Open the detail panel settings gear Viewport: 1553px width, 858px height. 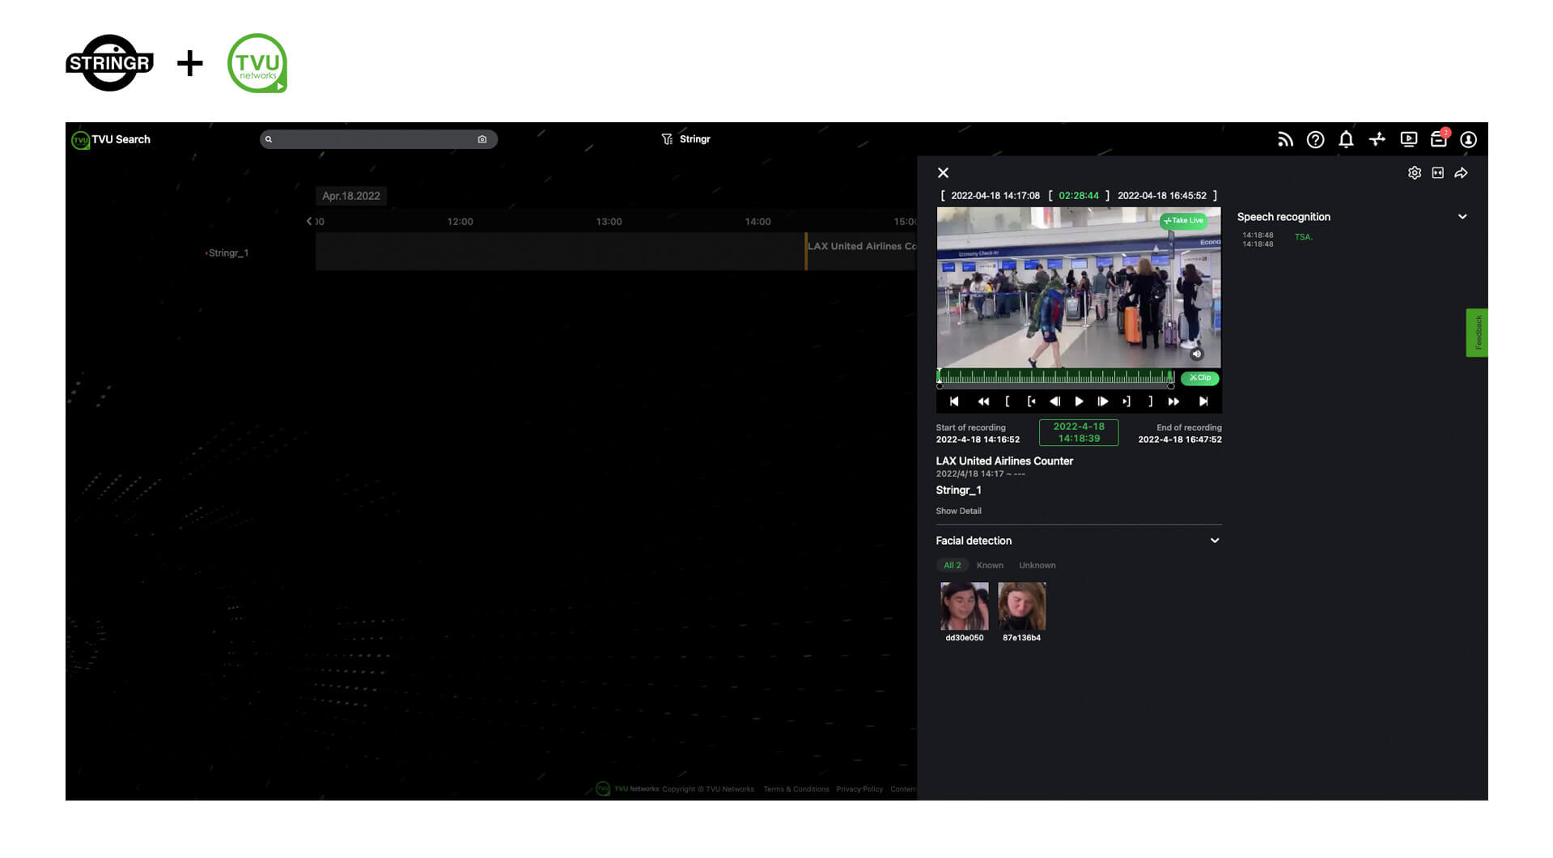(1414, 172)
